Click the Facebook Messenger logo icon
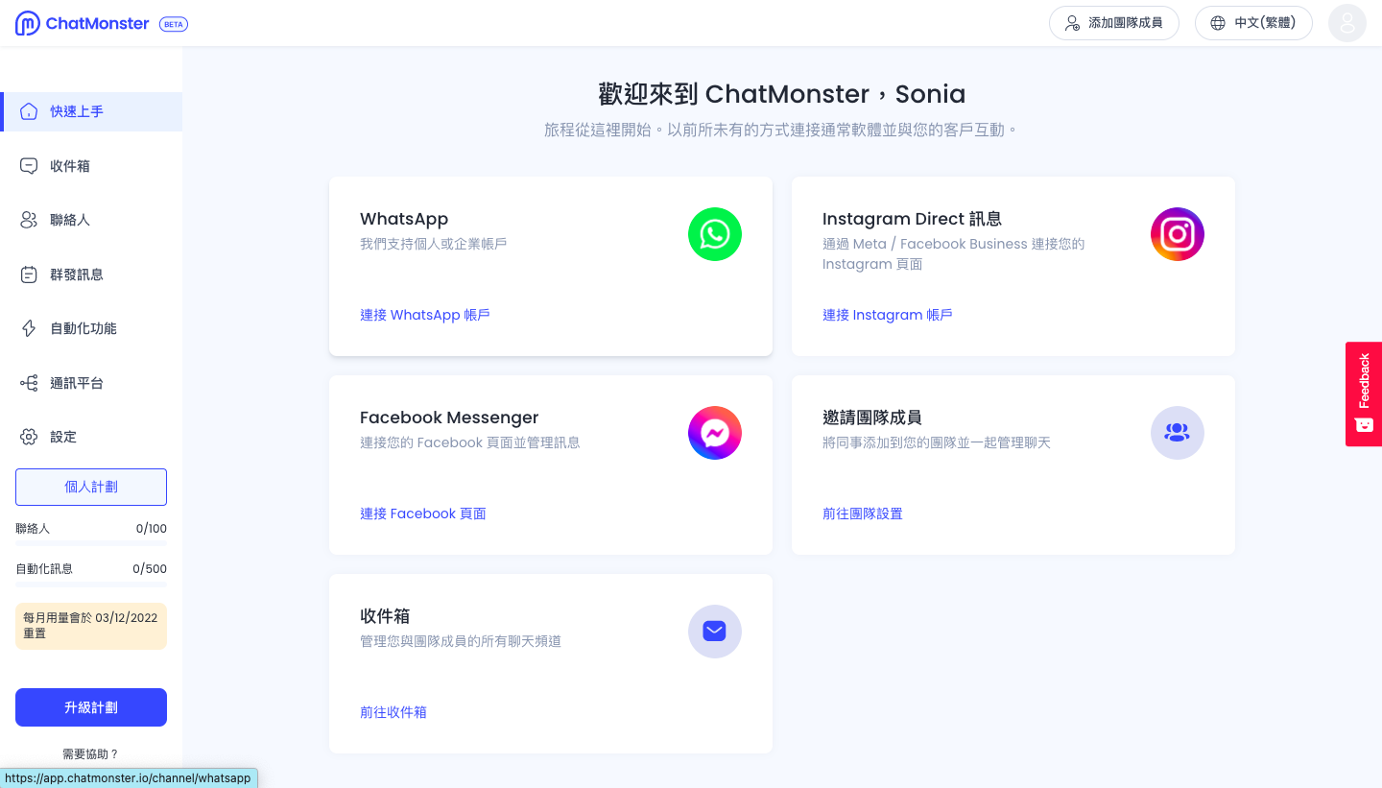 click(715, 433)
